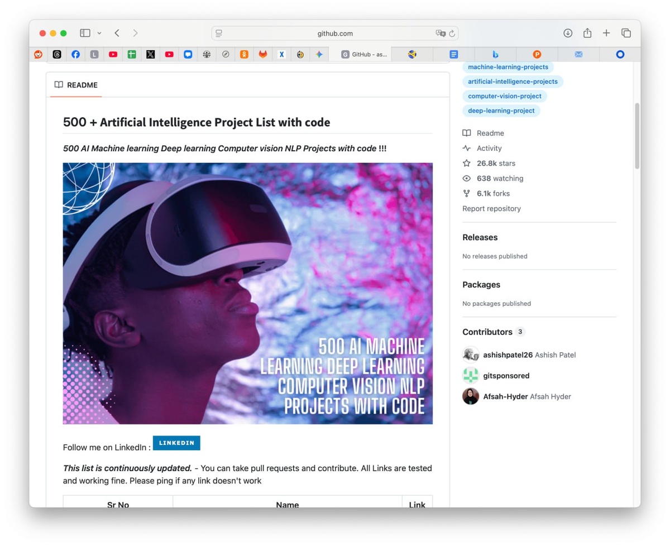Open the Reddit pinned tab
The height and width of the screenshot is (546, 670).
38,54
